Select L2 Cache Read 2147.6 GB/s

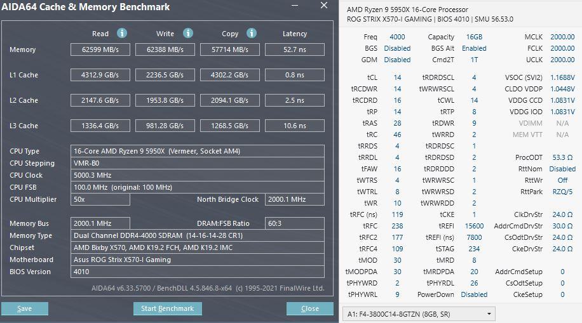(100, 100)
